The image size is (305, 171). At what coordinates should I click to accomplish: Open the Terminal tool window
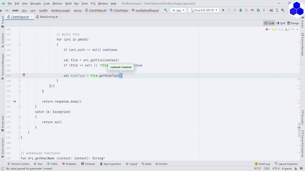pyautogui.click(x=88, y=164)
